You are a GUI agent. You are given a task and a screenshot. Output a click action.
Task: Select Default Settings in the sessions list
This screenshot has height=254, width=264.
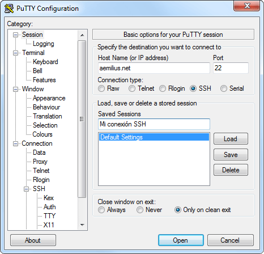point(154,137)
